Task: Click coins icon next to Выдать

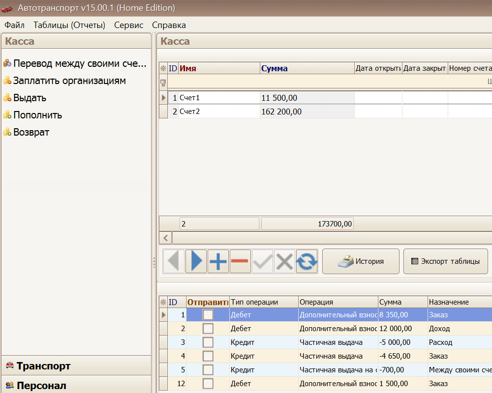Action: [7, 97]
